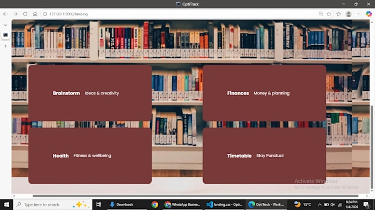This screenshot has width=375, height=210.
Task: Open the notification center icon
Action: pyautogui.click(x=366, y=205)
